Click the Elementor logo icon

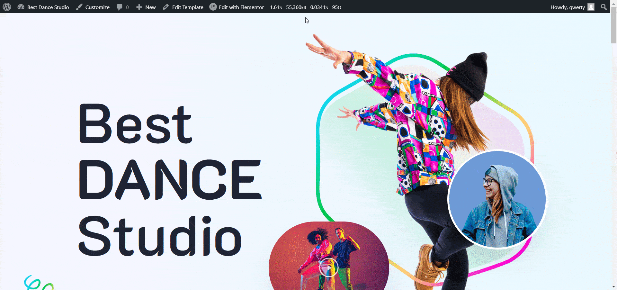[x=213, y=7]
